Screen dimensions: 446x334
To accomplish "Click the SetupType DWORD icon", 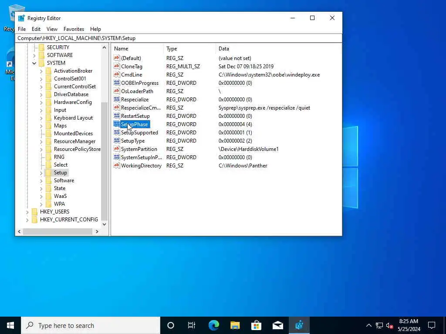I will pos(117,140).
